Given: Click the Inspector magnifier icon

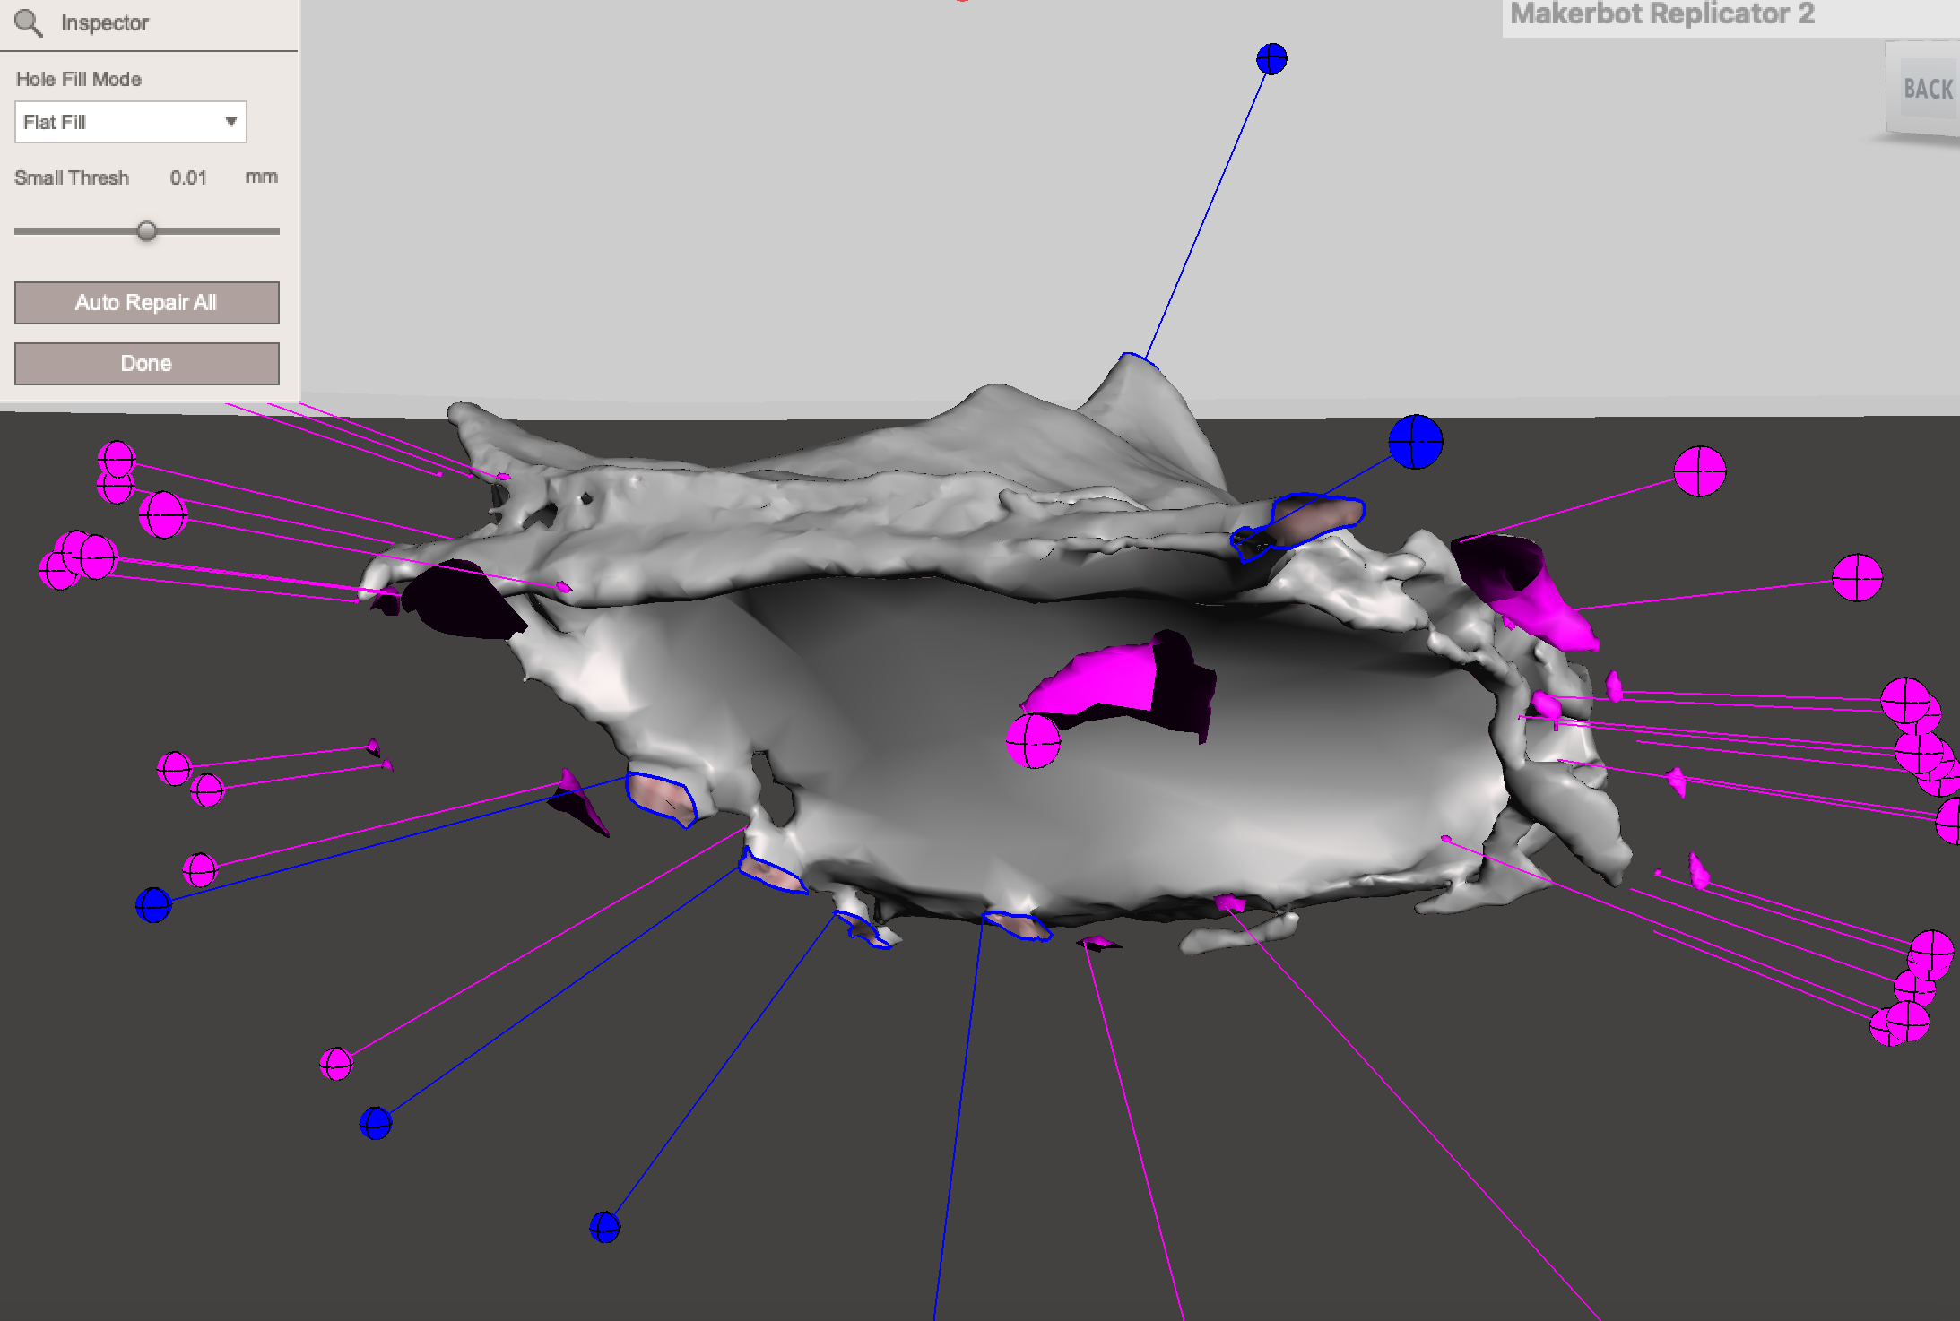Looking at the screenshot, I should [30, 22].
